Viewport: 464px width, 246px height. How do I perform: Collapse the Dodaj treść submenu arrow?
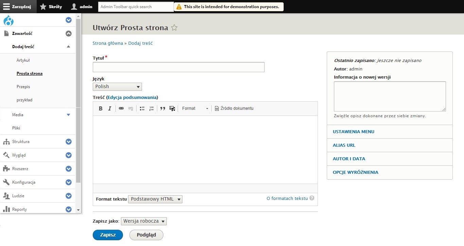click(69, 47)
